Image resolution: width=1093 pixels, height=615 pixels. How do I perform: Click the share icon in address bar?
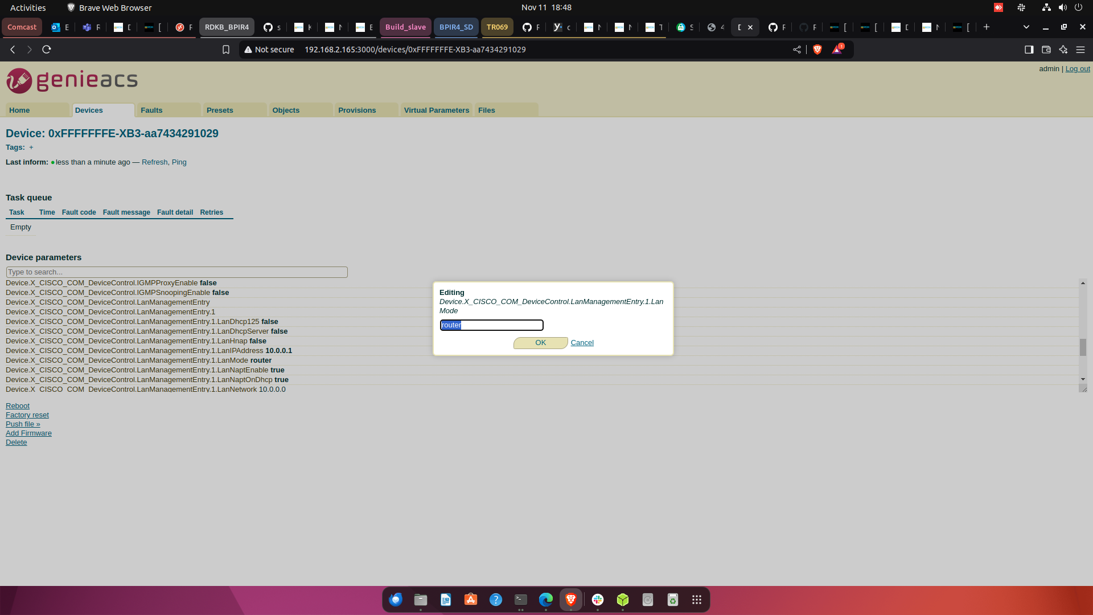click(x=797, y=50)
